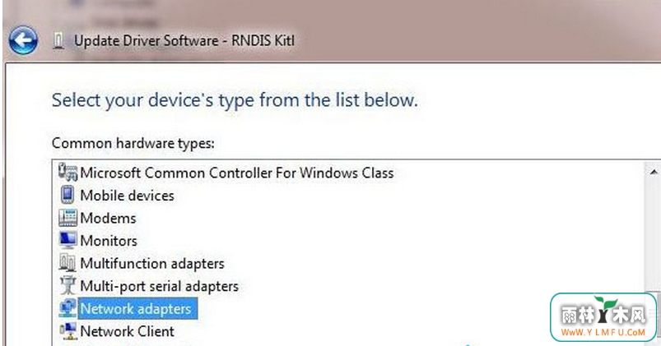Choose Modems from hardware types

pos(108,218)
